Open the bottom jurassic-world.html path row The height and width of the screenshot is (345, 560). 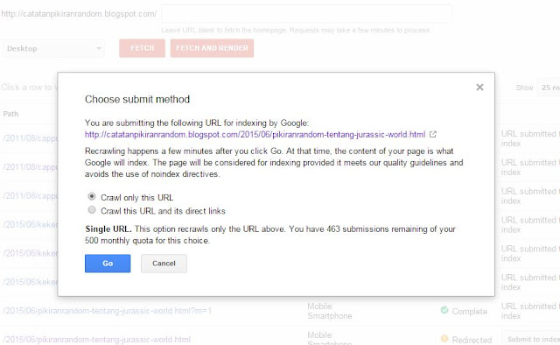coord(96,340)
